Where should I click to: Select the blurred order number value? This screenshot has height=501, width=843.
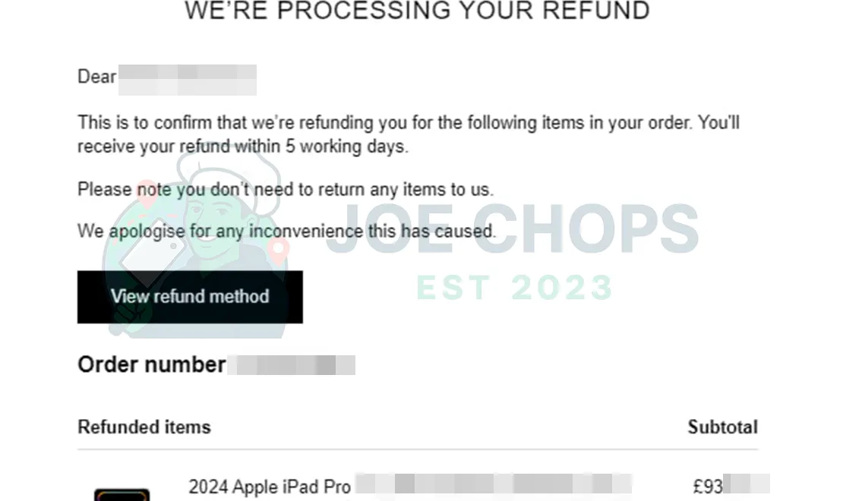(292, 365)
